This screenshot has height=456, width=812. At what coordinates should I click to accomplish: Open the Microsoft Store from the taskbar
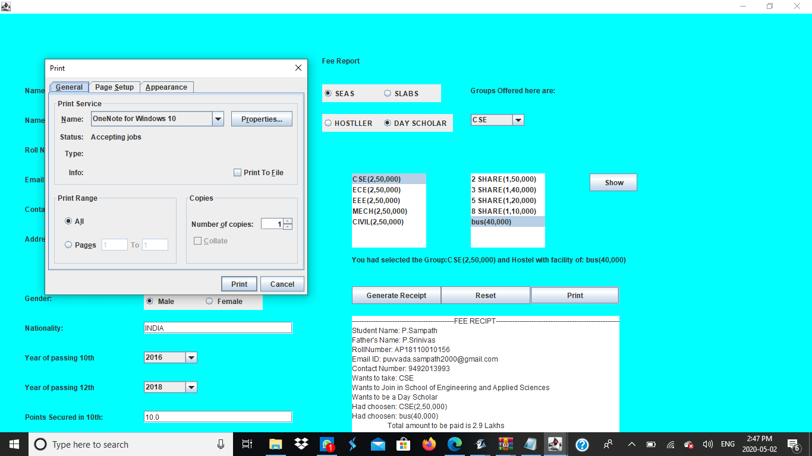pyautogui.click(x=403, y=444)
